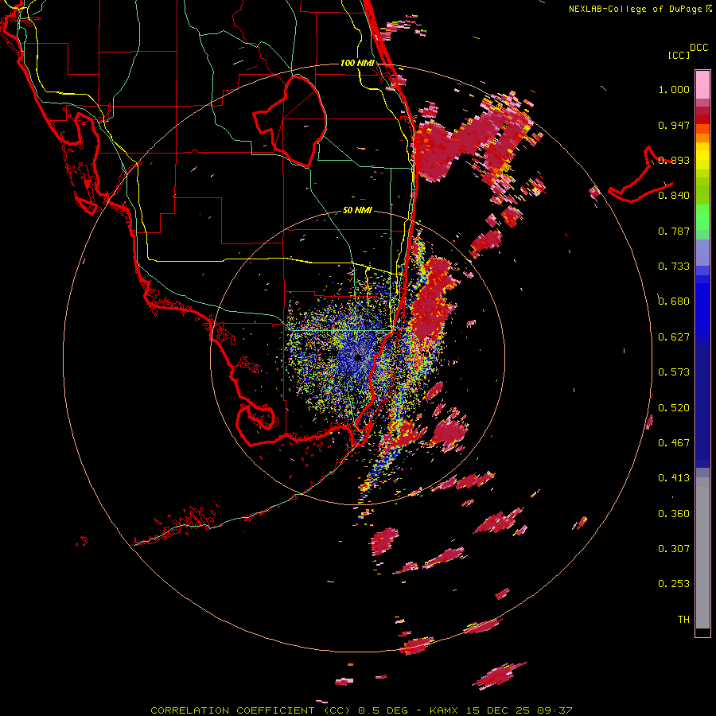Click "CORRELATION COEFFICIENT (CC)" in the caption
This screenshot has height=716, width=716.
pos(251,710)
